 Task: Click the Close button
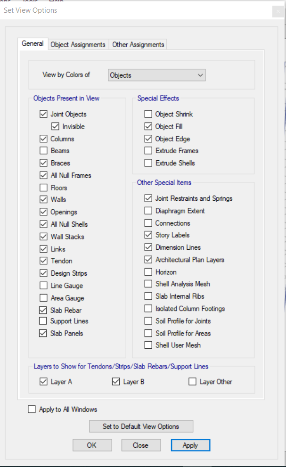(141, 445)
